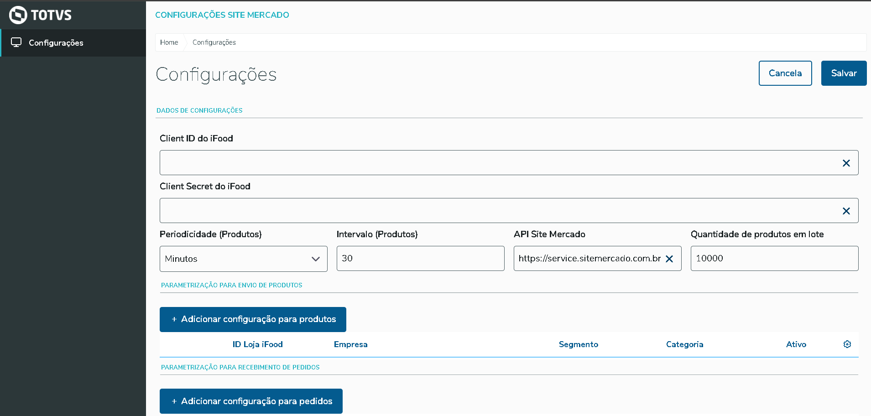
Task: Sort by the Empresa column header
Action: click(x=350, y=344)
